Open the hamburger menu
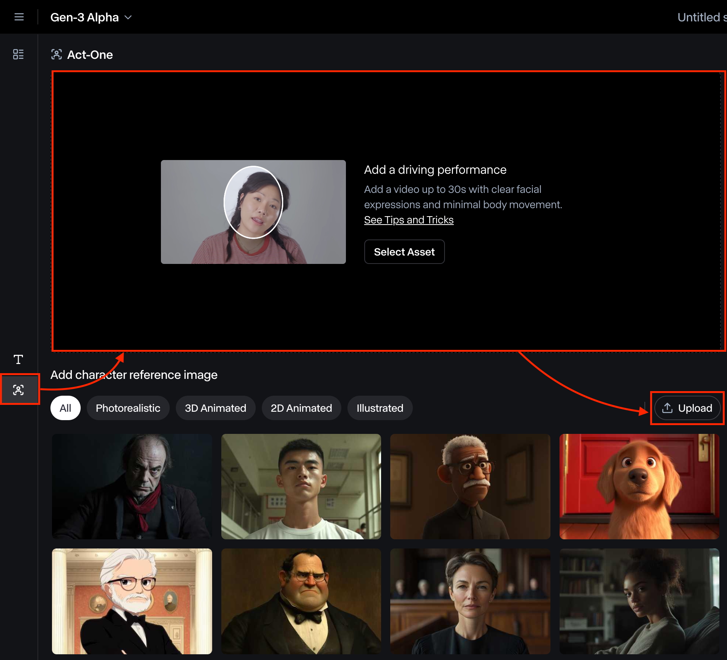This screenshot has height=660, width=727. [x=19, y=17]
